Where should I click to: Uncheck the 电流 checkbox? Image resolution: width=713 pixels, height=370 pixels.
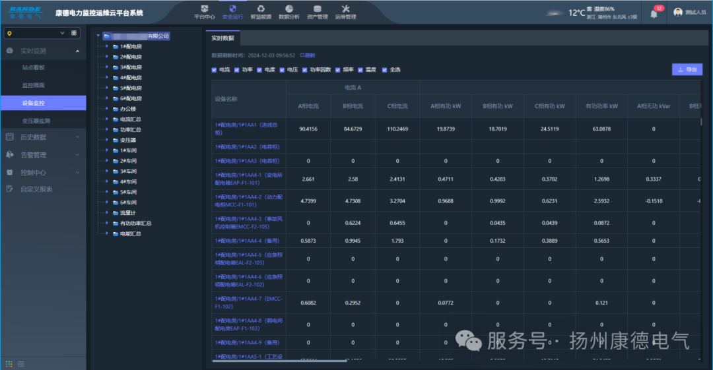[214, 70]
